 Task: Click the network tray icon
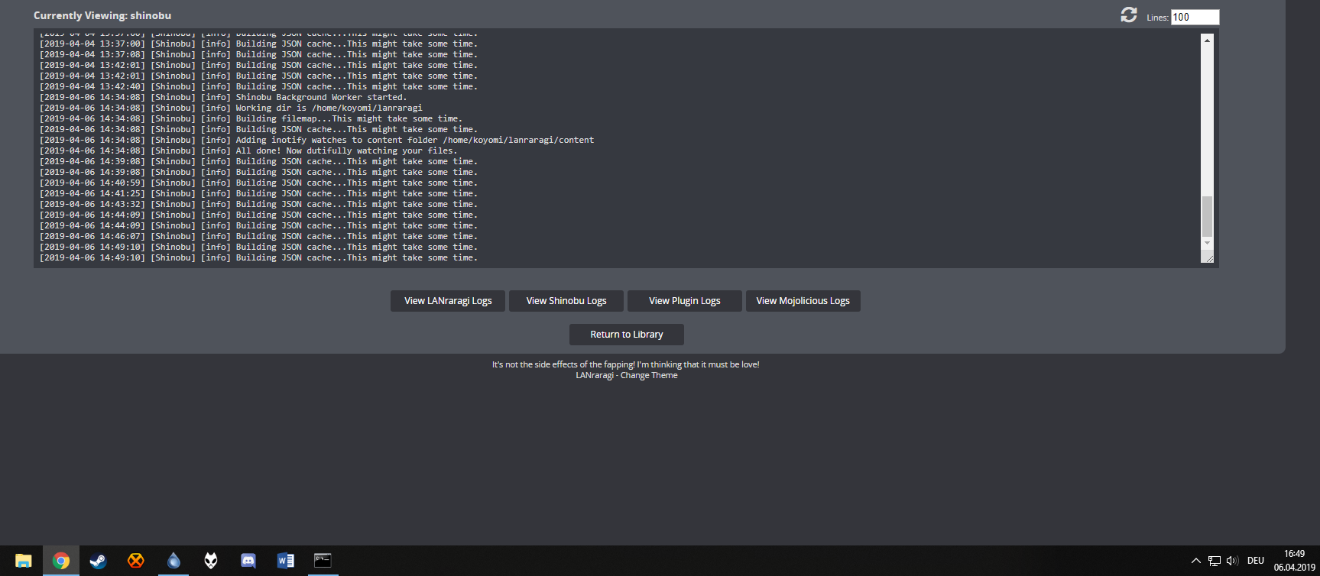pos(1215,561)
